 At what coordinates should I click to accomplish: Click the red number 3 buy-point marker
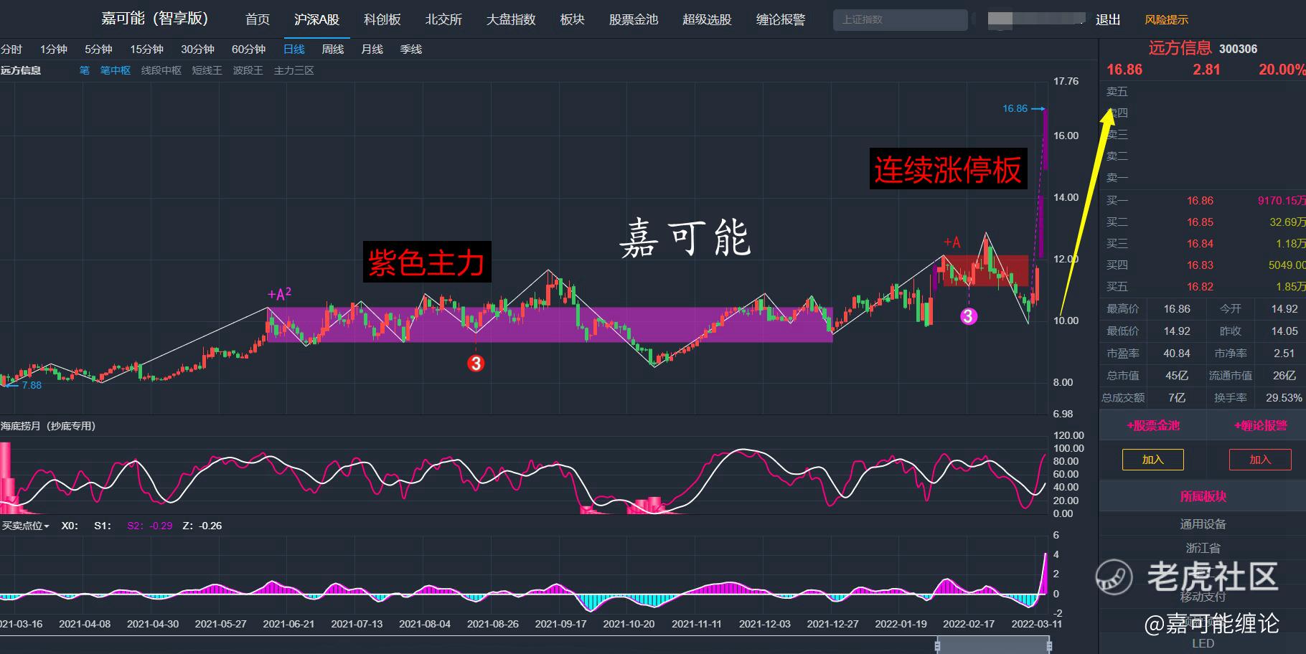click(x=475, y=364)
